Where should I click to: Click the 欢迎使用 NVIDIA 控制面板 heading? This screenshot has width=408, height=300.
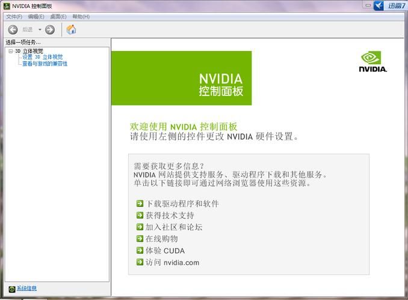pos(184,127)
